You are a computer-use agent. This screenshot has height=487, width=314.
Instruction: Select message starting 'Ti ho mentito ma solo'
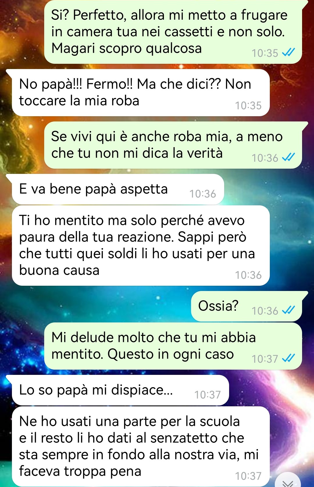(x=141, y=246)
